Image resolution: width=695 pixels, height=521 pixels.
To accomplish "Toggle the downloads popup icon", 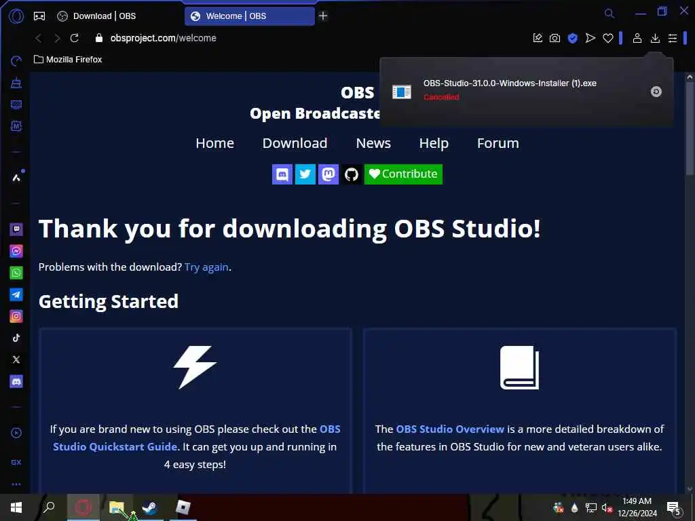I will pos(655,39).
